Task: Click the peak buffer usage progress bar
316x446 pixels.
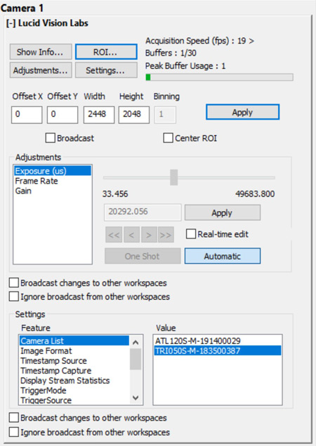Action: [x=219, y=77]
